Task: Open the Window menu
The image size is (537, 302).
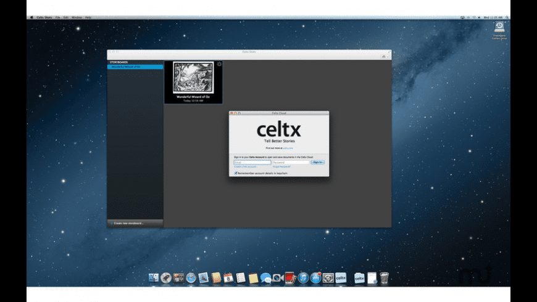Action: [77, 17]
